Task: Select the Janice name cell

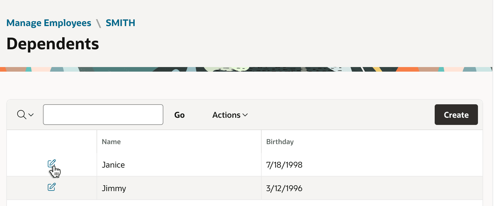Action: (x=179, y=165)
